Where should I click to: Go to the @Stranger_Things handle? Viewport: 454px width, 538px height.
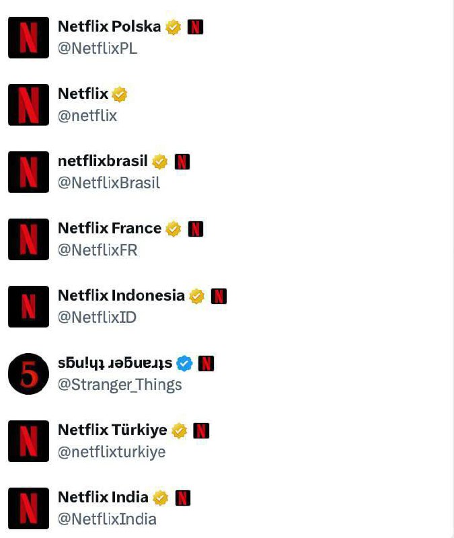pos(120,385)
